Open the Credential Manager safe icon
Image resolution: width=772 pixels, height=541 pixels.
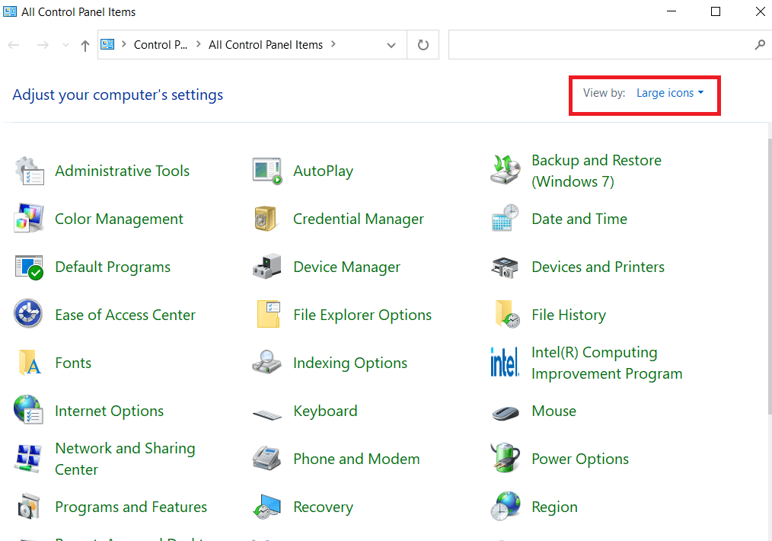(x=266, y=218)
